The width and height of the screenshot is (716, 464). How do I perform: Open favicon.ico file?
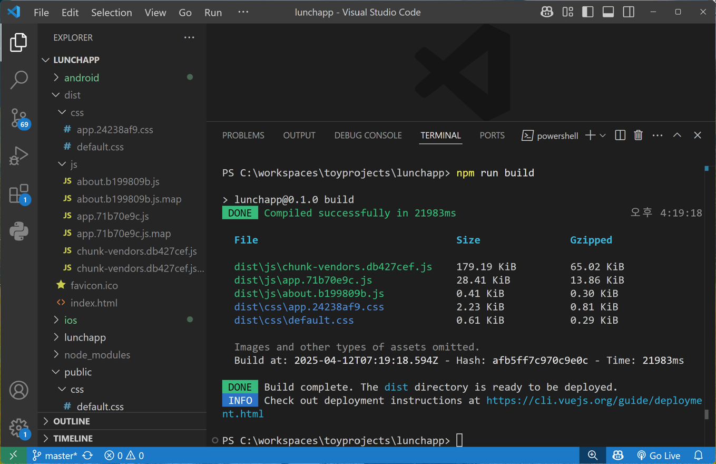[122, 285]
